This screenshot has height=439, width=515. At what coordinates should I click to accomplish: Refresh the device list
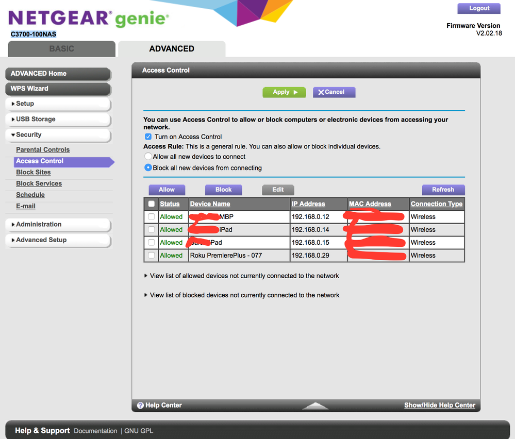(443, 190)
